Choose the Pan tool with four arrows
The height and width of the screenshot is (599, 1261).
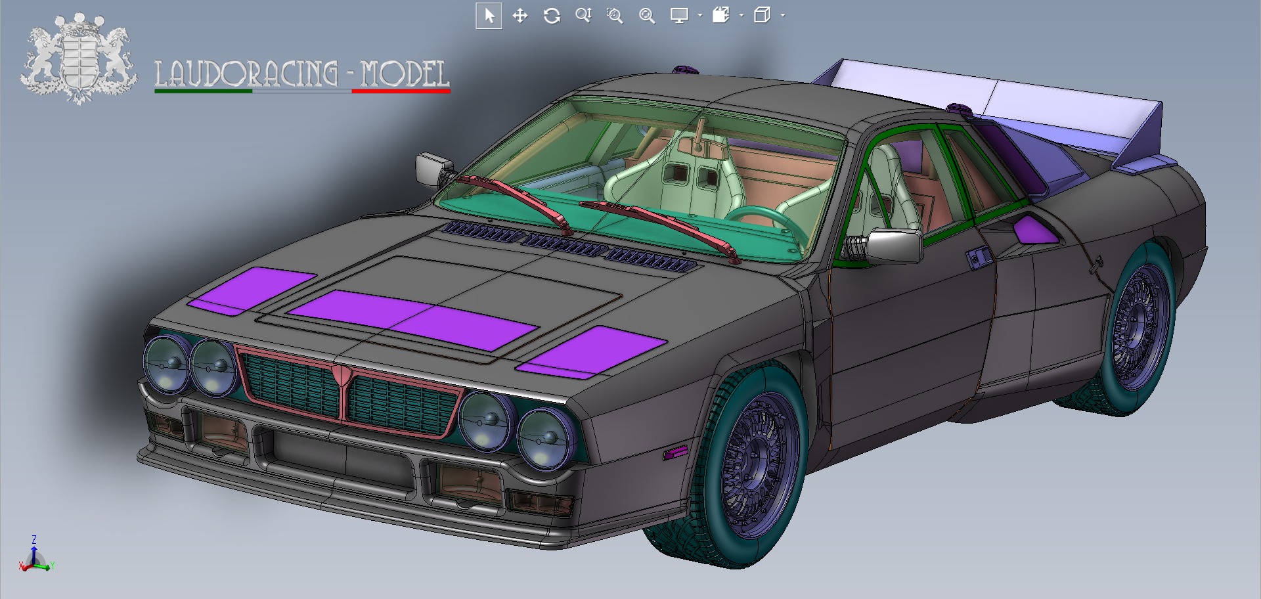(520, 16)
